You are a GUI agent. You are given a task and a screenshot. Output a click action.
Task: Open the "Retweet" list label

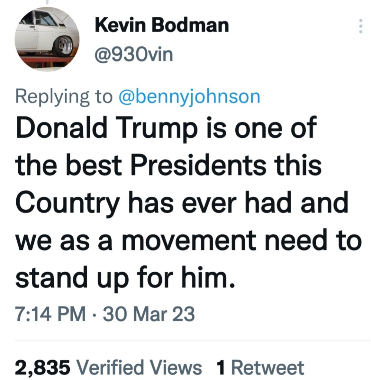pyautogui.click(x=268, y=367)
